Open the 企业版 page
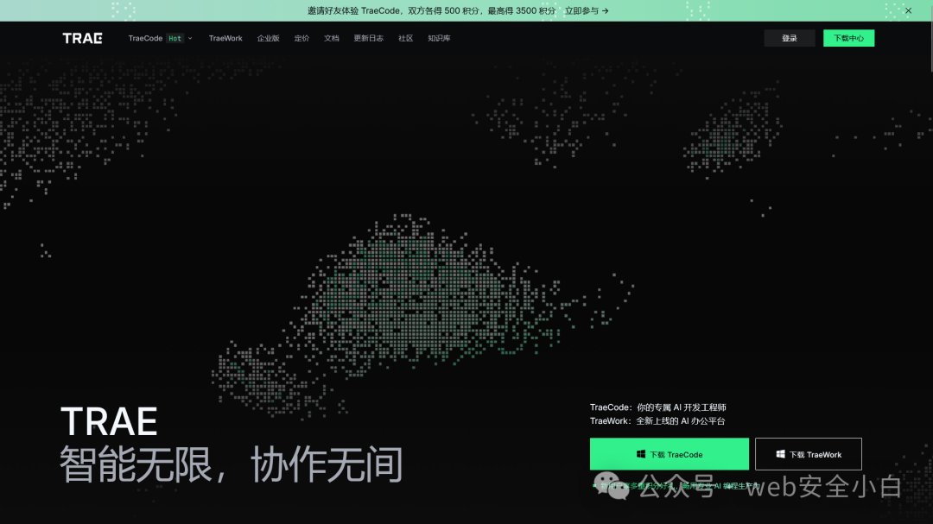 pos(269,38)
